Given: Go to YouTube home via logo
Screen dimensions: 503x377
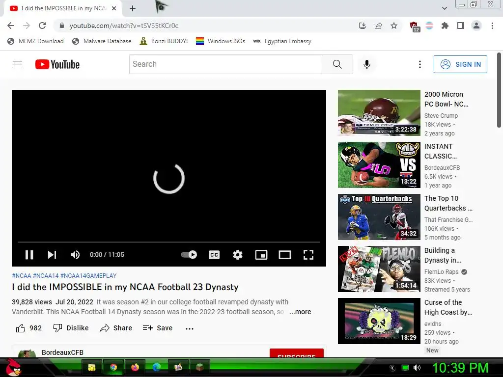Looking at the screenshot, I should tap(57, 64).
